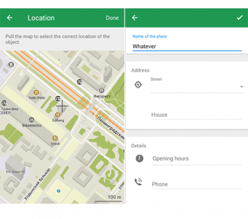Tap the clock icon for opening hours
Screen dimensions: 248x219
(x=139, y=158)
